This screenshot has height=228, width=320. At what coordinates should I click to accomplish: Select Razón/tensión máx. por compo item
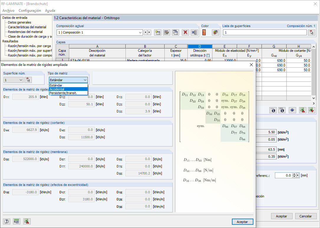coord(30,55)
